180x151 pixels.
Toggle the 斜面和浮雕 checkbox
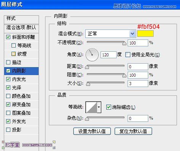(x=8, y=37)
